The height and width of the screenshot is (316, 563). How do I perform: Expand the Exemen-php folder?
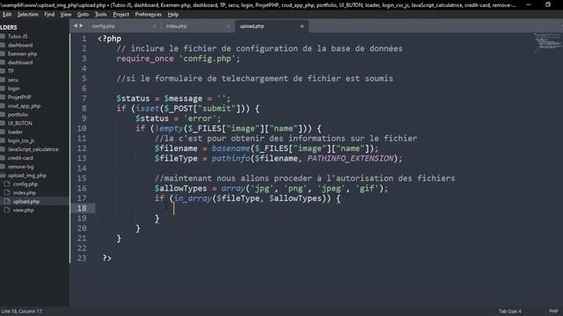(22, 54)
